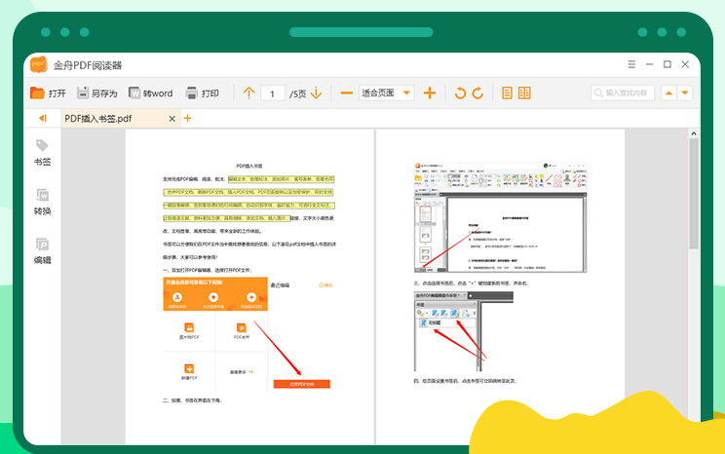Click the second page's upper screenshot image
The height and width of the screenshot is (454, 725).
tap(500, 217)
